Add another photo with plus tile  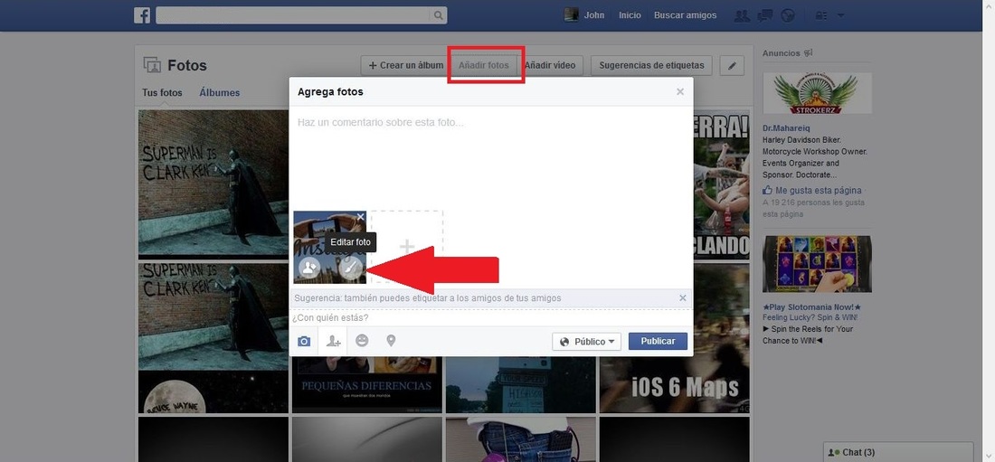(x=407, y=247)
